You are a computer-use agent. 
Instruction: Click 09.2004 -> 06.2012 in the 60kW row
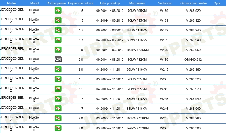click(110, 60)
